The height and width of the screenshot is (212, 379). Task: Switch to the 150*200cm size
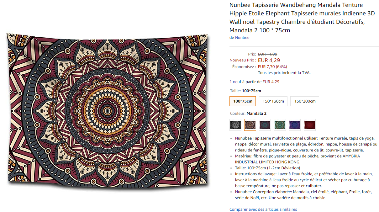pos(304,101)
